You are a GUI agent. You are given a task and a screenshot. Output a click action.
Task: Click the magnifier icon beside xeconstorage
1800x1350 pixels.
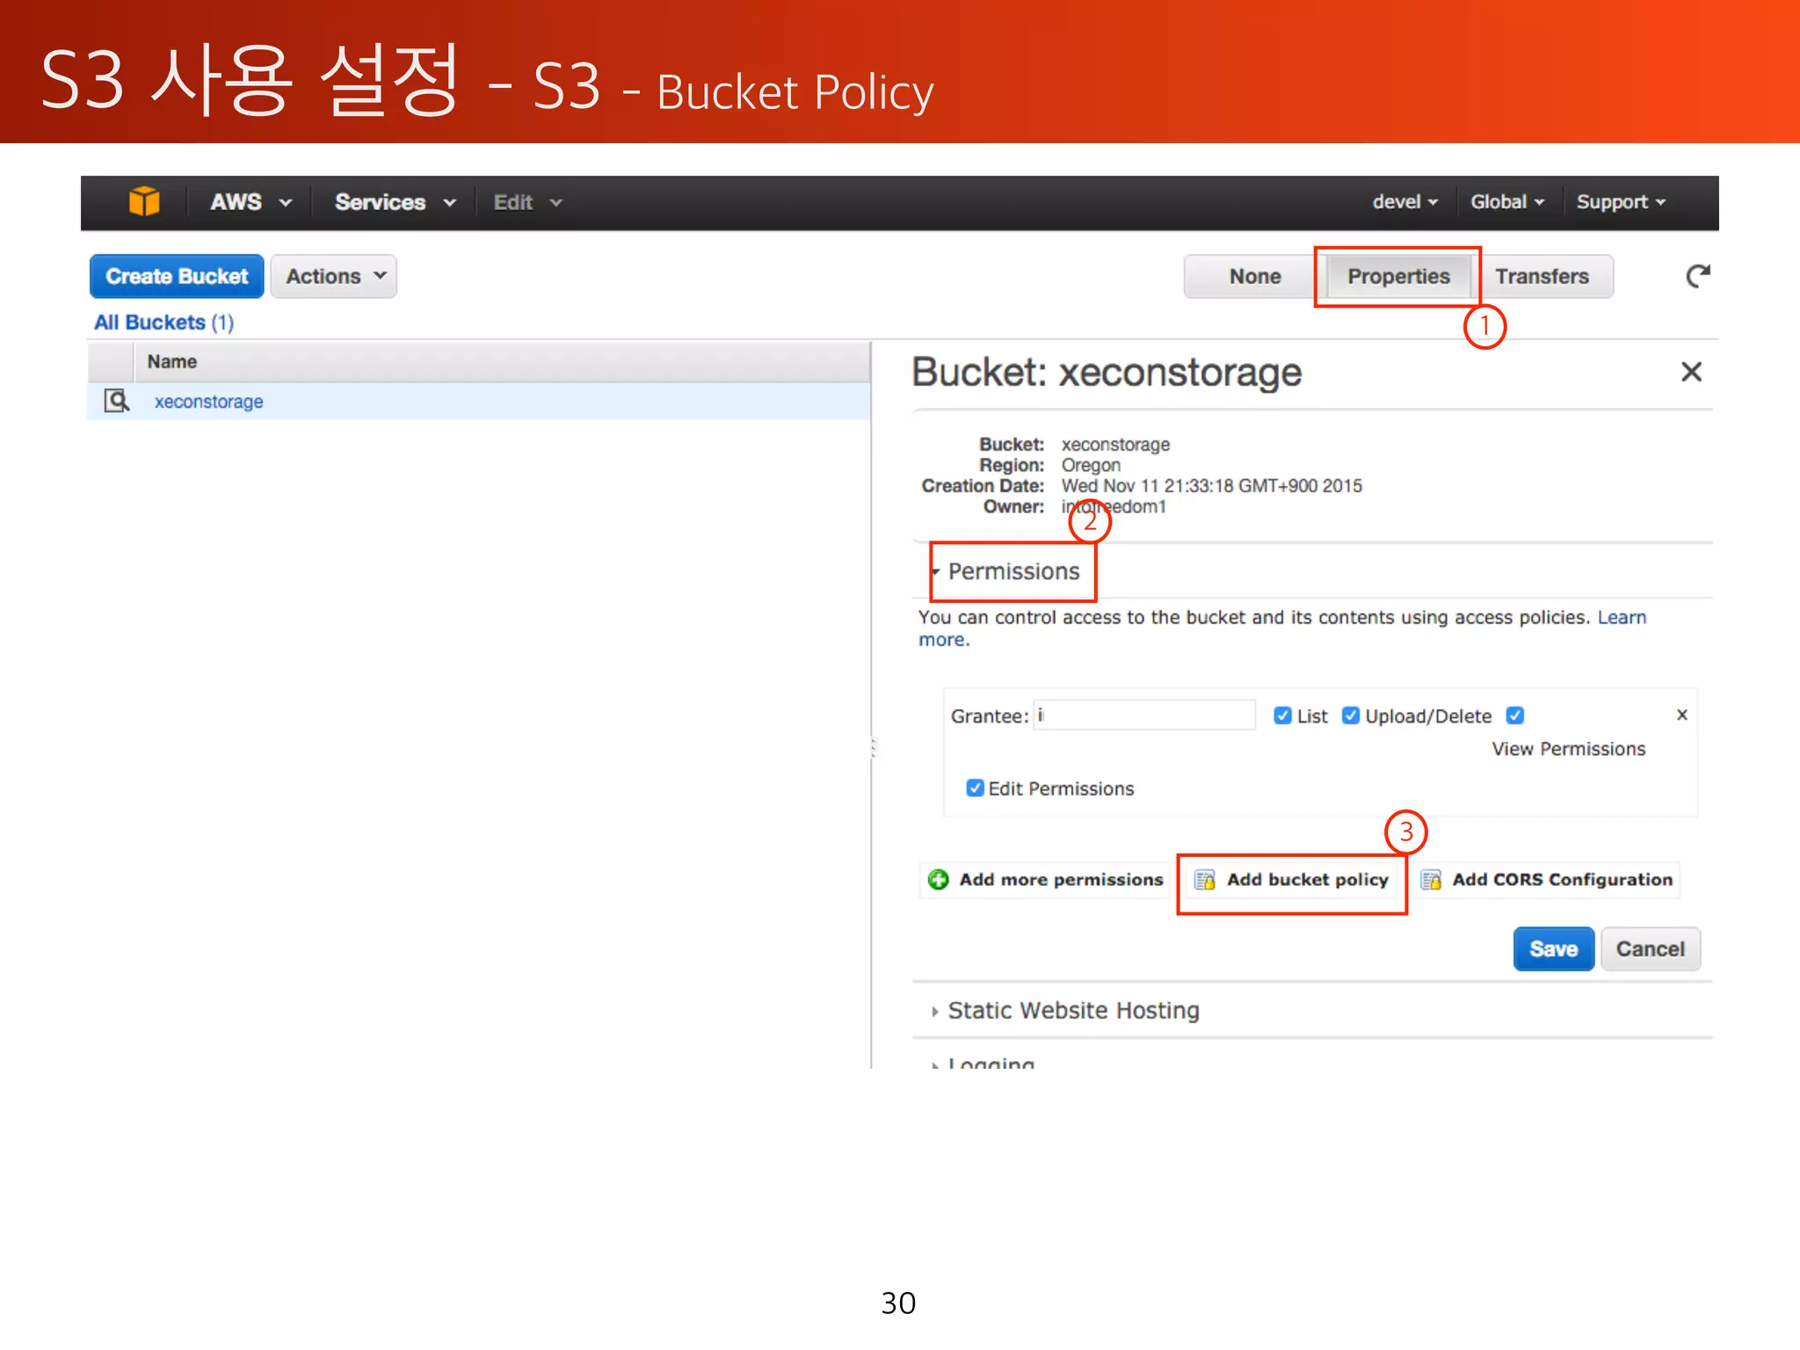[x=116, y=401]
